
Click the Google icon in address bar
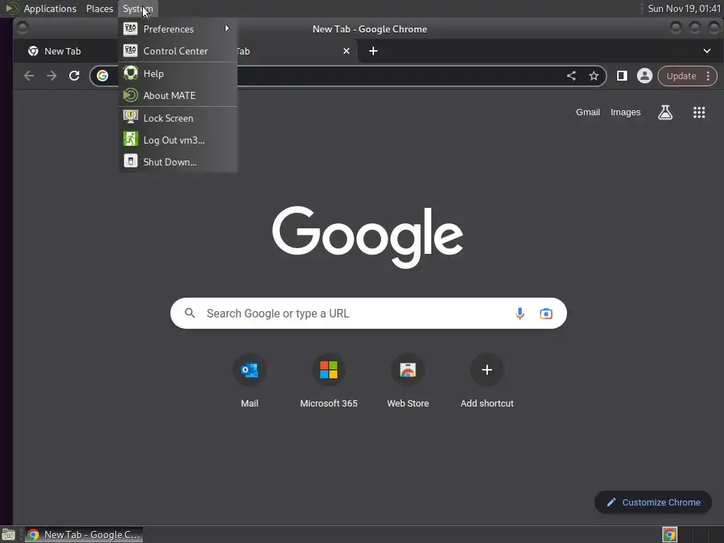(x=103, y=76)
